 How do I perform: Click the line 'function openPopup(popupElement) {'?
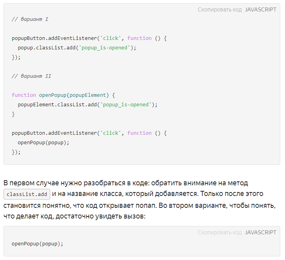(x=63, y=95)
